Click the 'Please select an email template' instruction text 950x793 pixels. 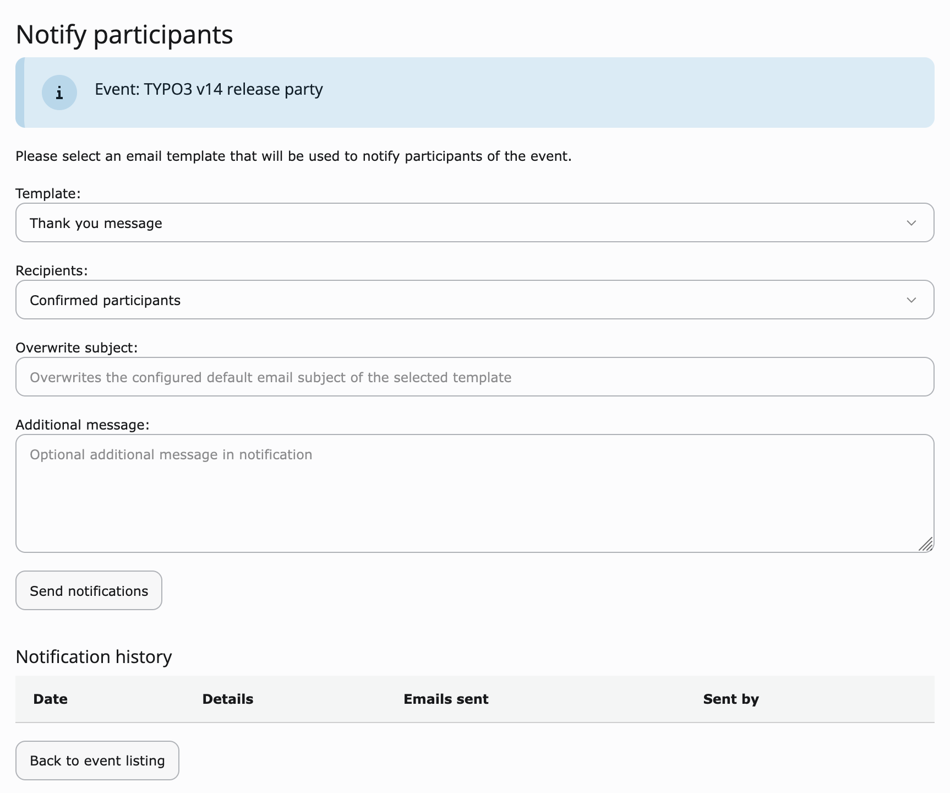coord(293,156)
